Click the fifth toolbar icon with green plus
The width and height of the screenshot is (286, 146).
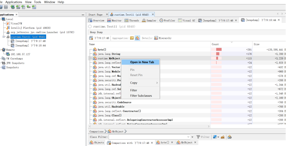34,7
